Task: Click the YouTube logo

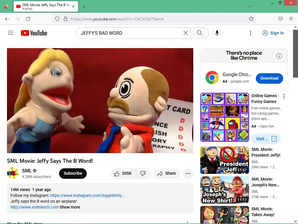Action: point(34,33)
